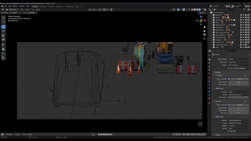This screenshot has height=141, width=251.
Task: Open the Add menu in viewport header
Action: point(33,10)
